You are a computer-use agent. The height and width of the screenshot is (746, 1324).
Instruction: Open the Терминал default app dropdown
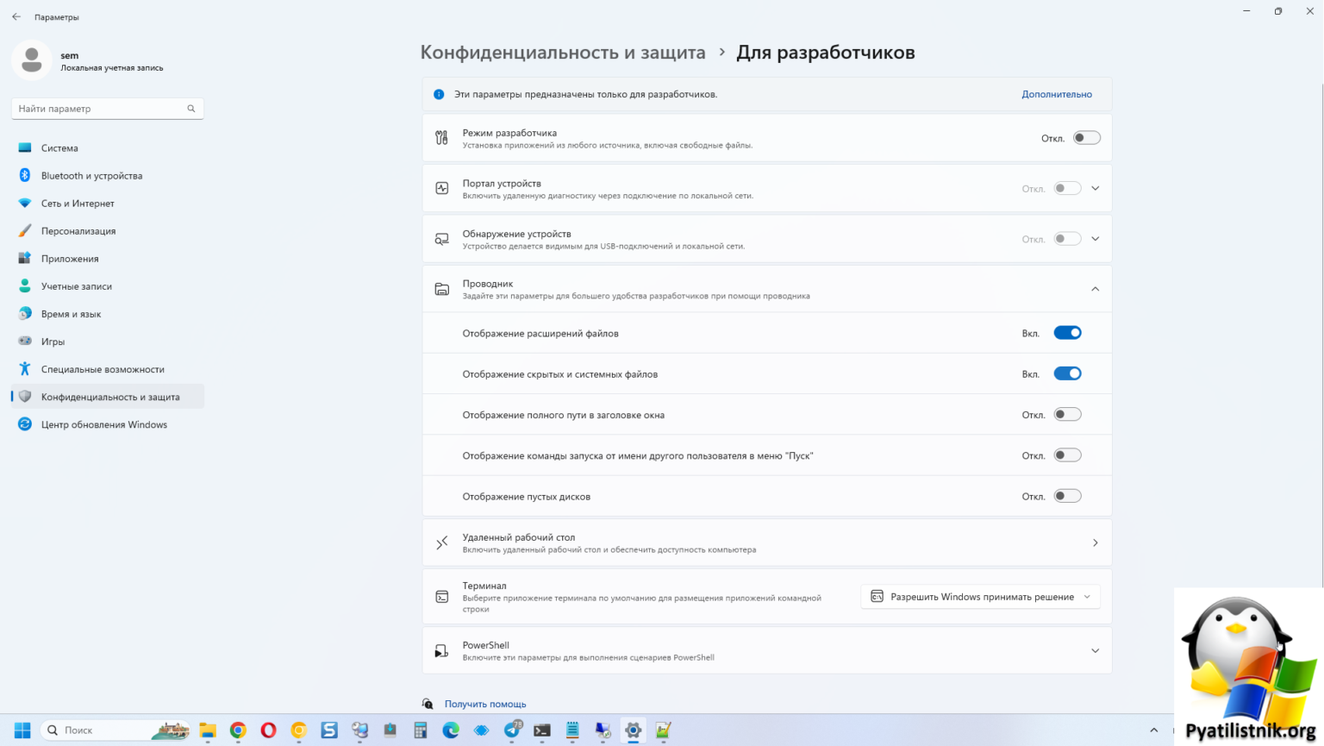coord(980,597)
